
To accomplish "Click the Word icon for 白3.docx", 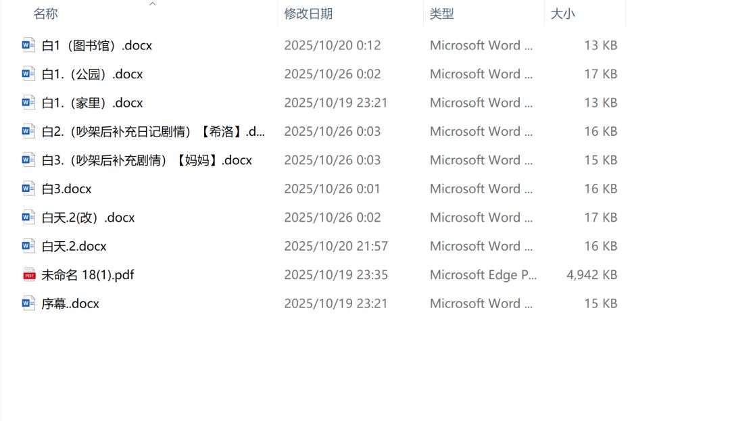I will 28,189.
